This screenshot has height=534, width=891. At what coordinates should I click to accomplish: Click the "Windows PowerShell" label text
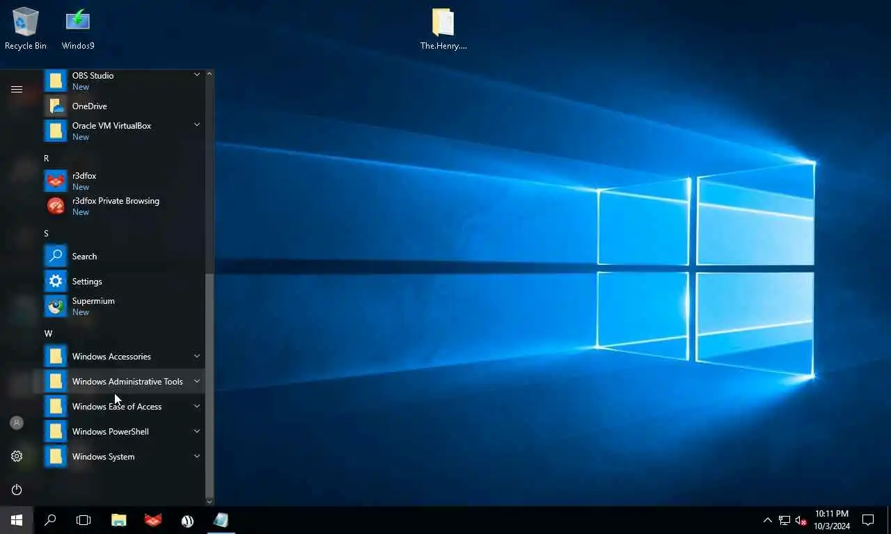pos(111,432)
